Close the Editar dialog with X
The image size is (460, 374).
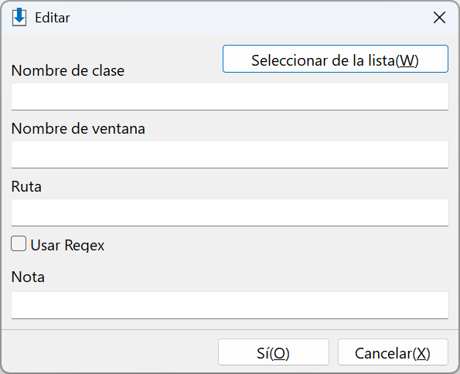pos(439,18)
